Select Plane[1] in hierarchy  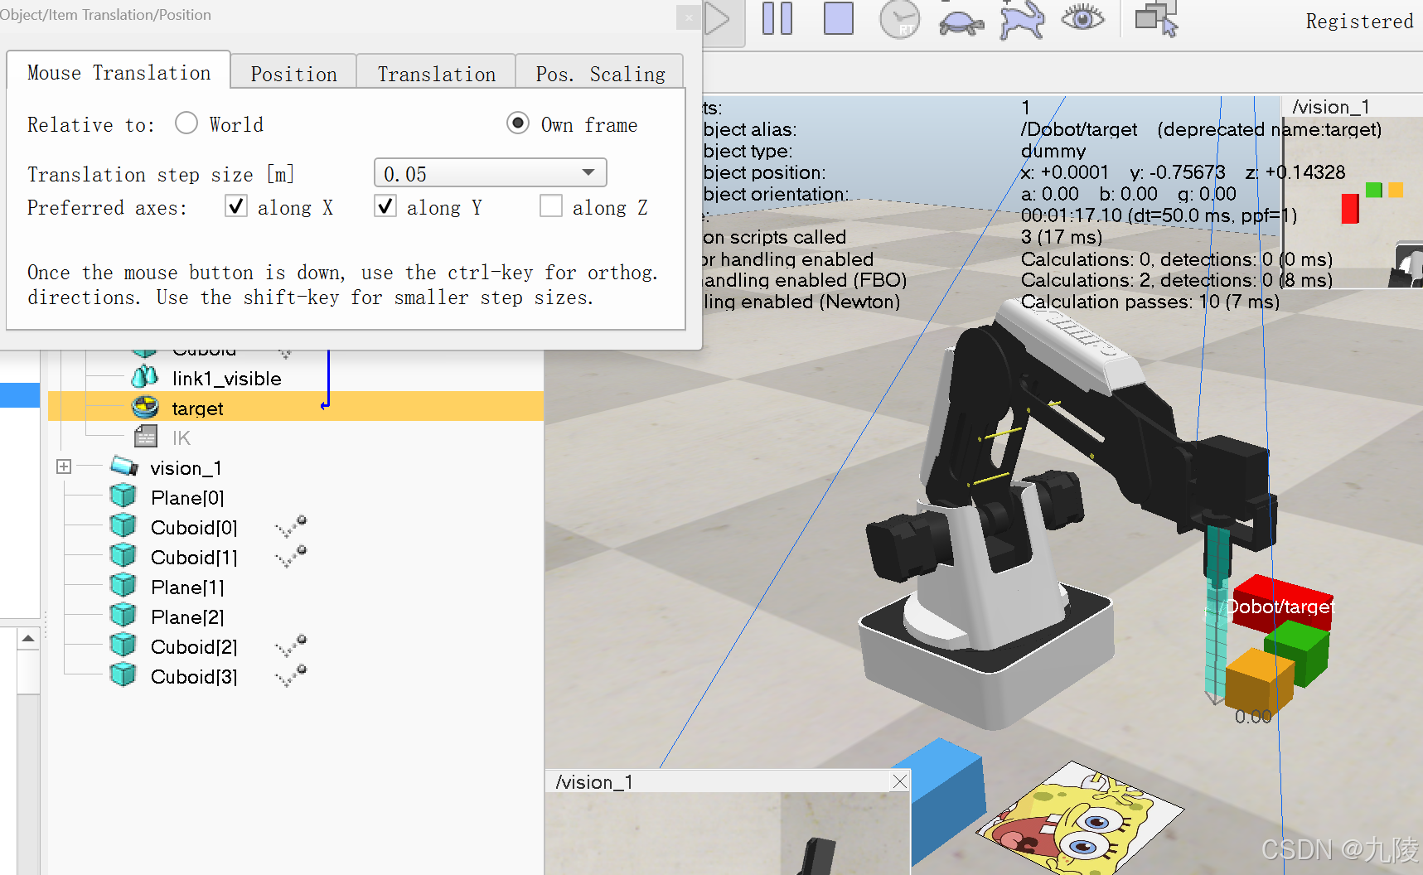pos(187,587)
